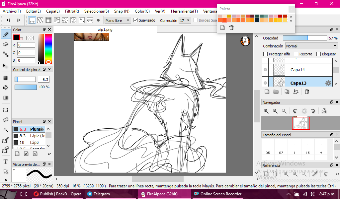
Task: Switch to the wip1.png document tab
Action: tap(105, 30)
